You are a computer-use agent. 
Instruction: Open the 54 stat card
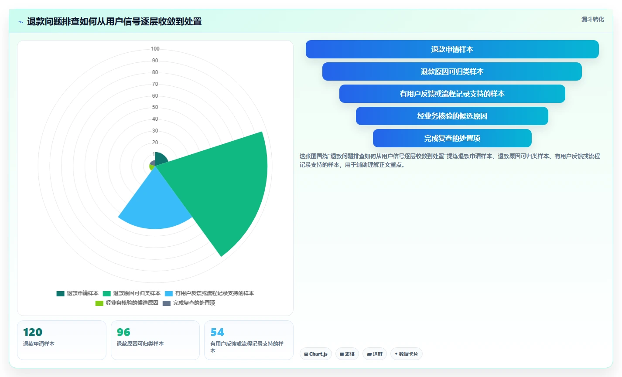(249, 340)
